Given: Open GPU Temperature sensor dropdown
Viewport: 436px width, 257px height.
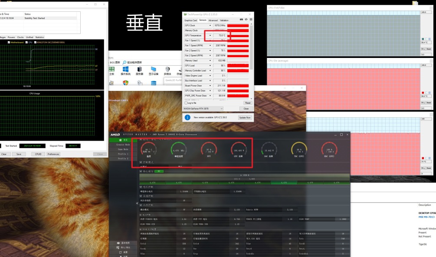Looking at the screenshot, I should coord(210,35).
